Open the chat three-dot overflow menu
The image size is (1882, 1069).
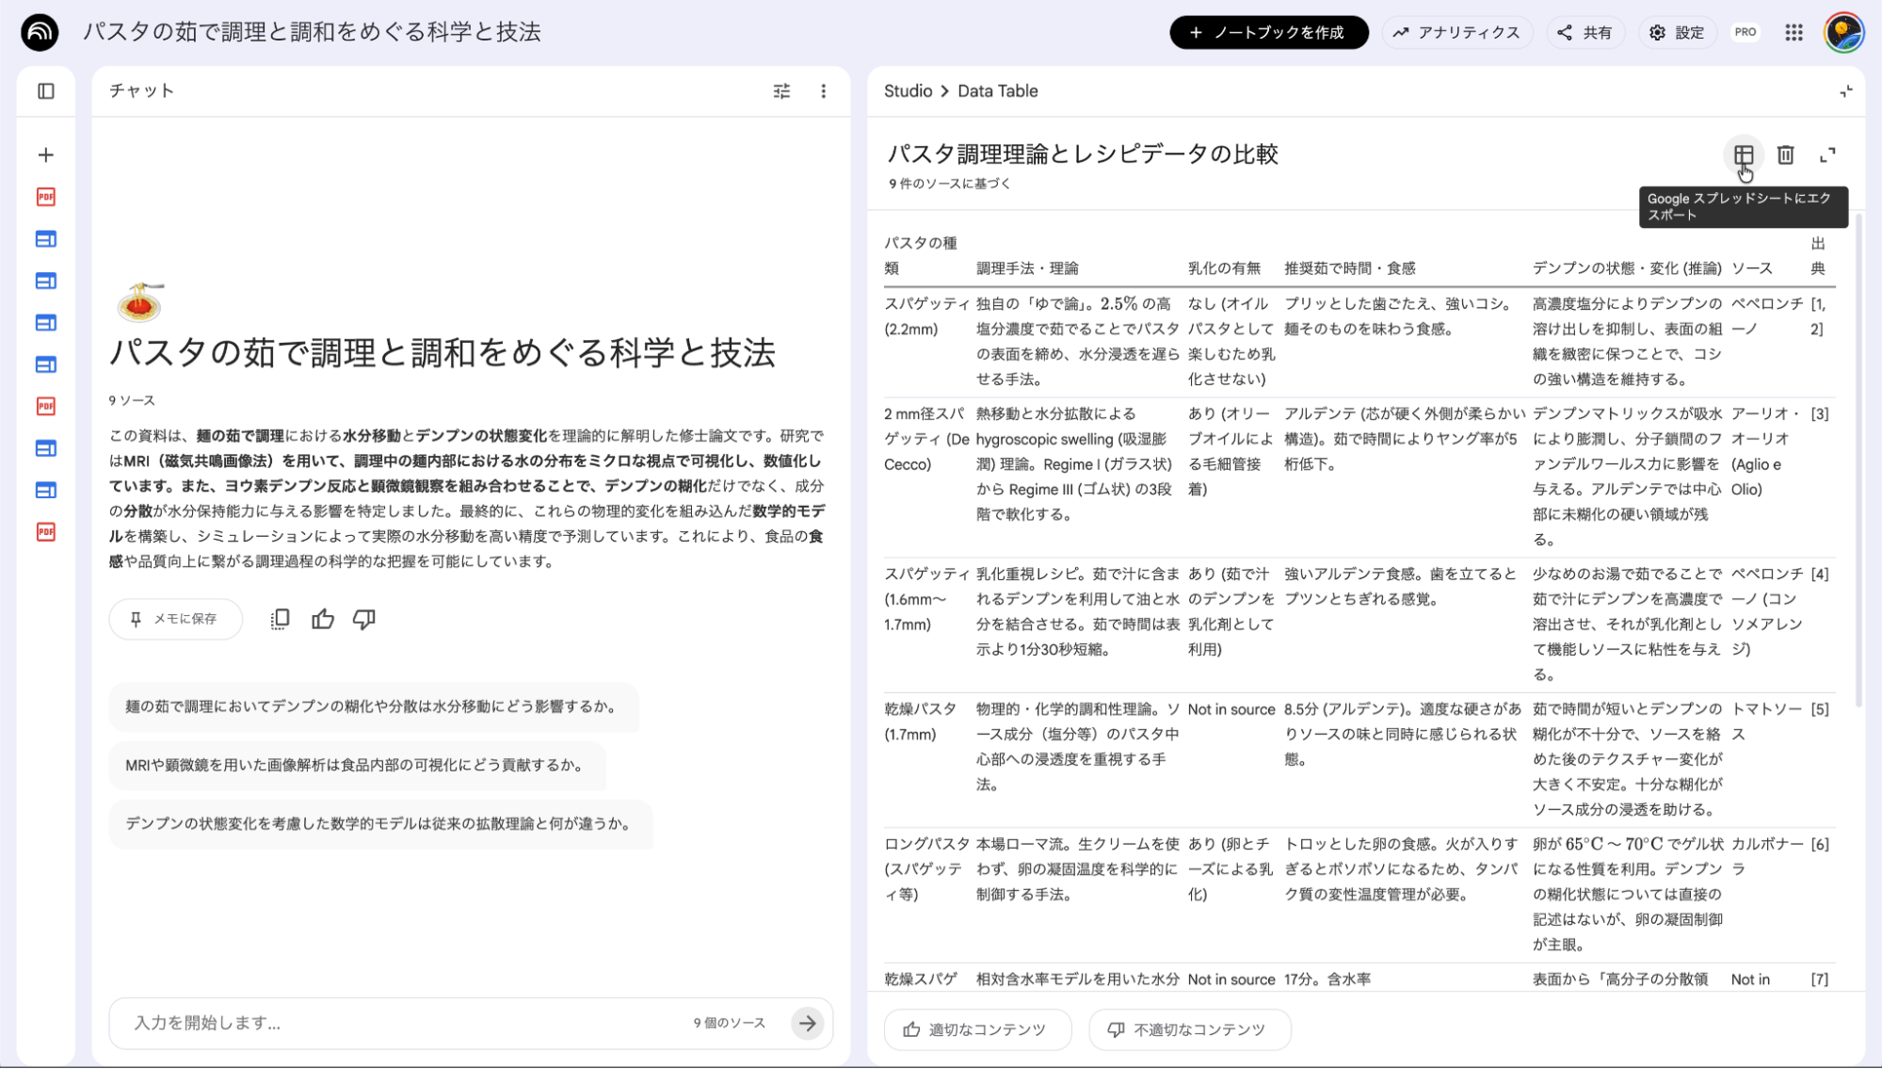824,90
